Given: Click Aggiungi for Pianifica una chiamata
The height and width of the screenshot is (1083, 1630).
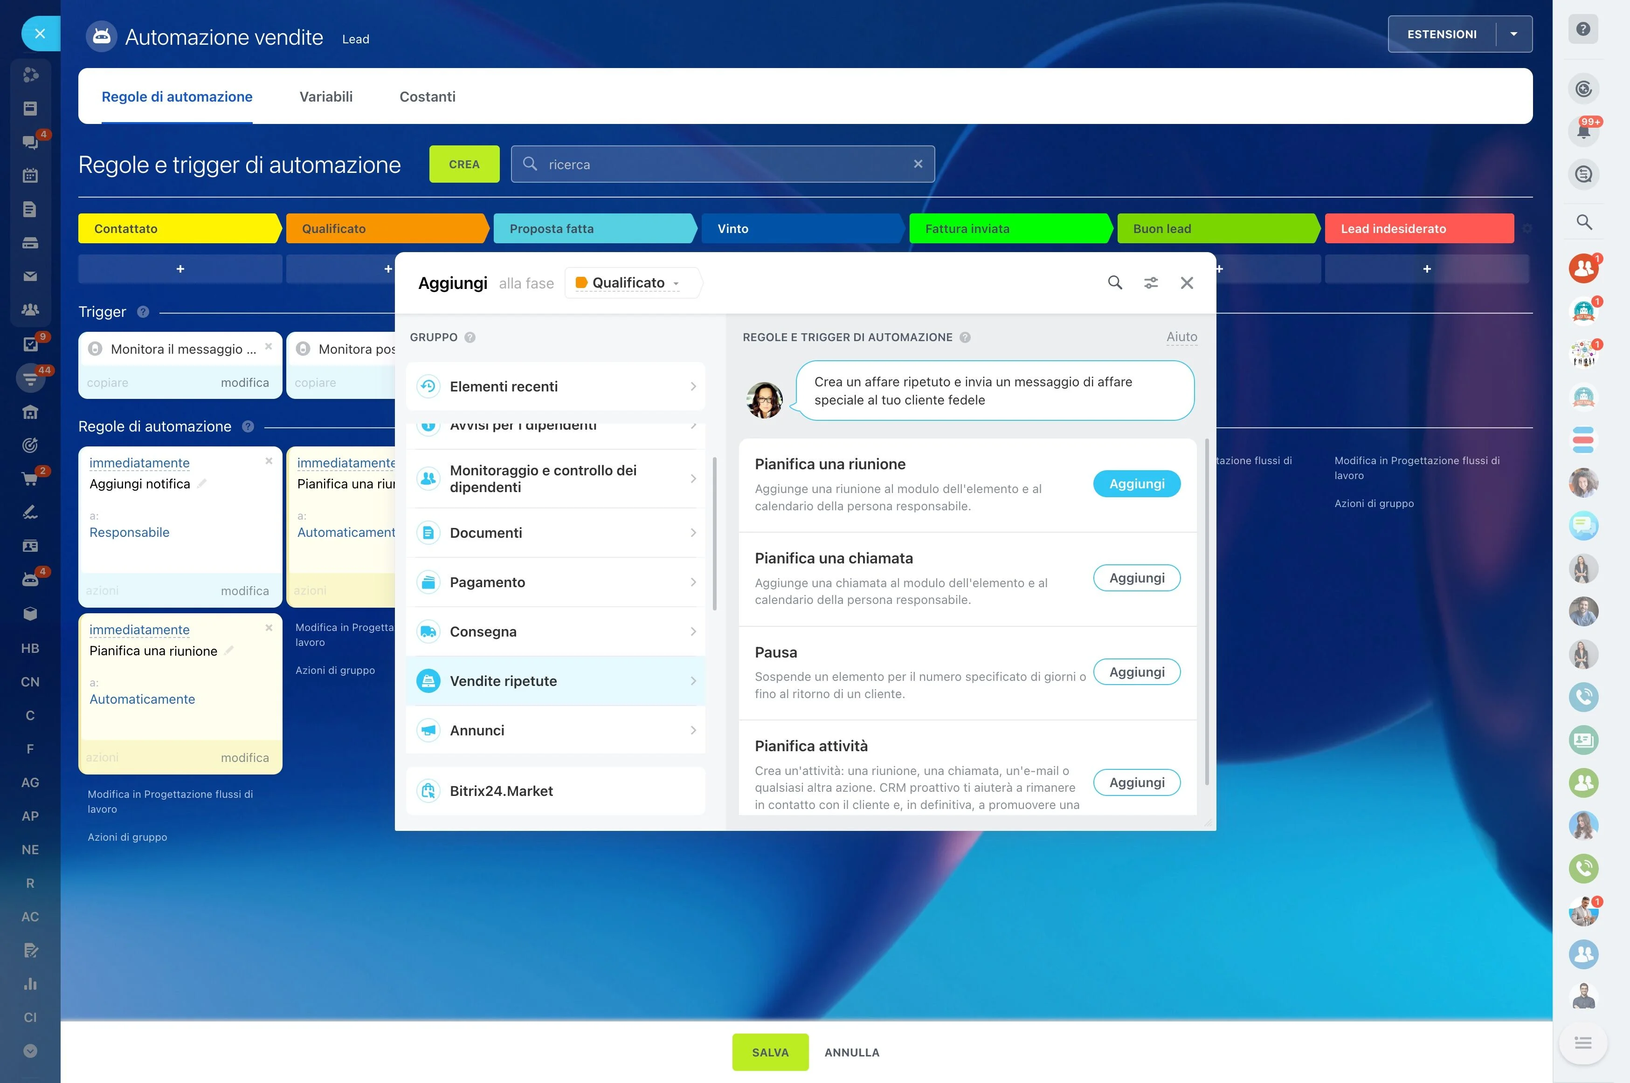Looking at the screenshot, I should pos(1136,578).
